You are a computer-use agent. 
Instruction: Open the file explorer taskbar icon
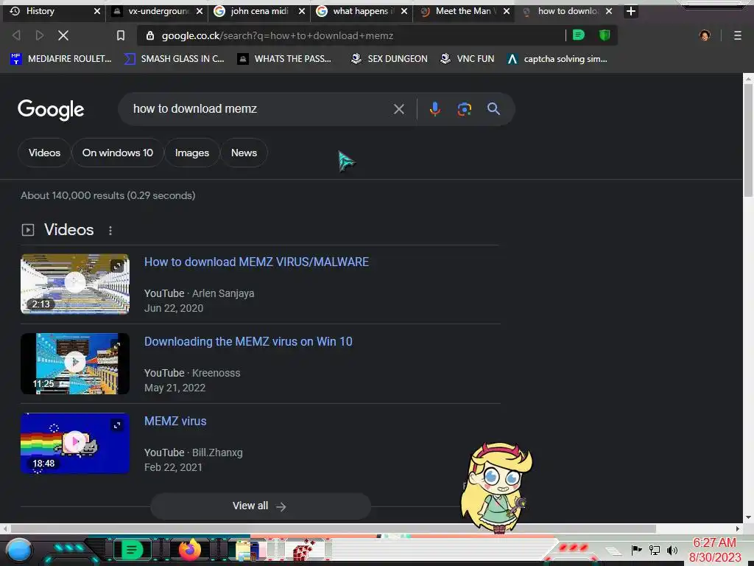[x=247, y=550]
